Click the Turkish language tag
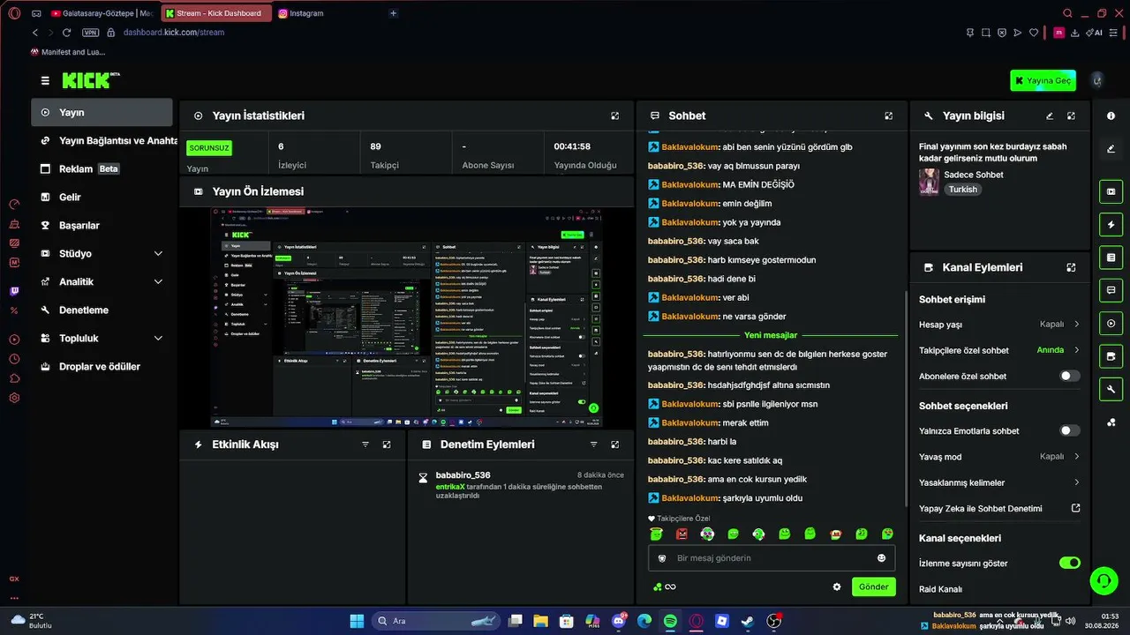The image size is (1130, 635). pos(963,189)
